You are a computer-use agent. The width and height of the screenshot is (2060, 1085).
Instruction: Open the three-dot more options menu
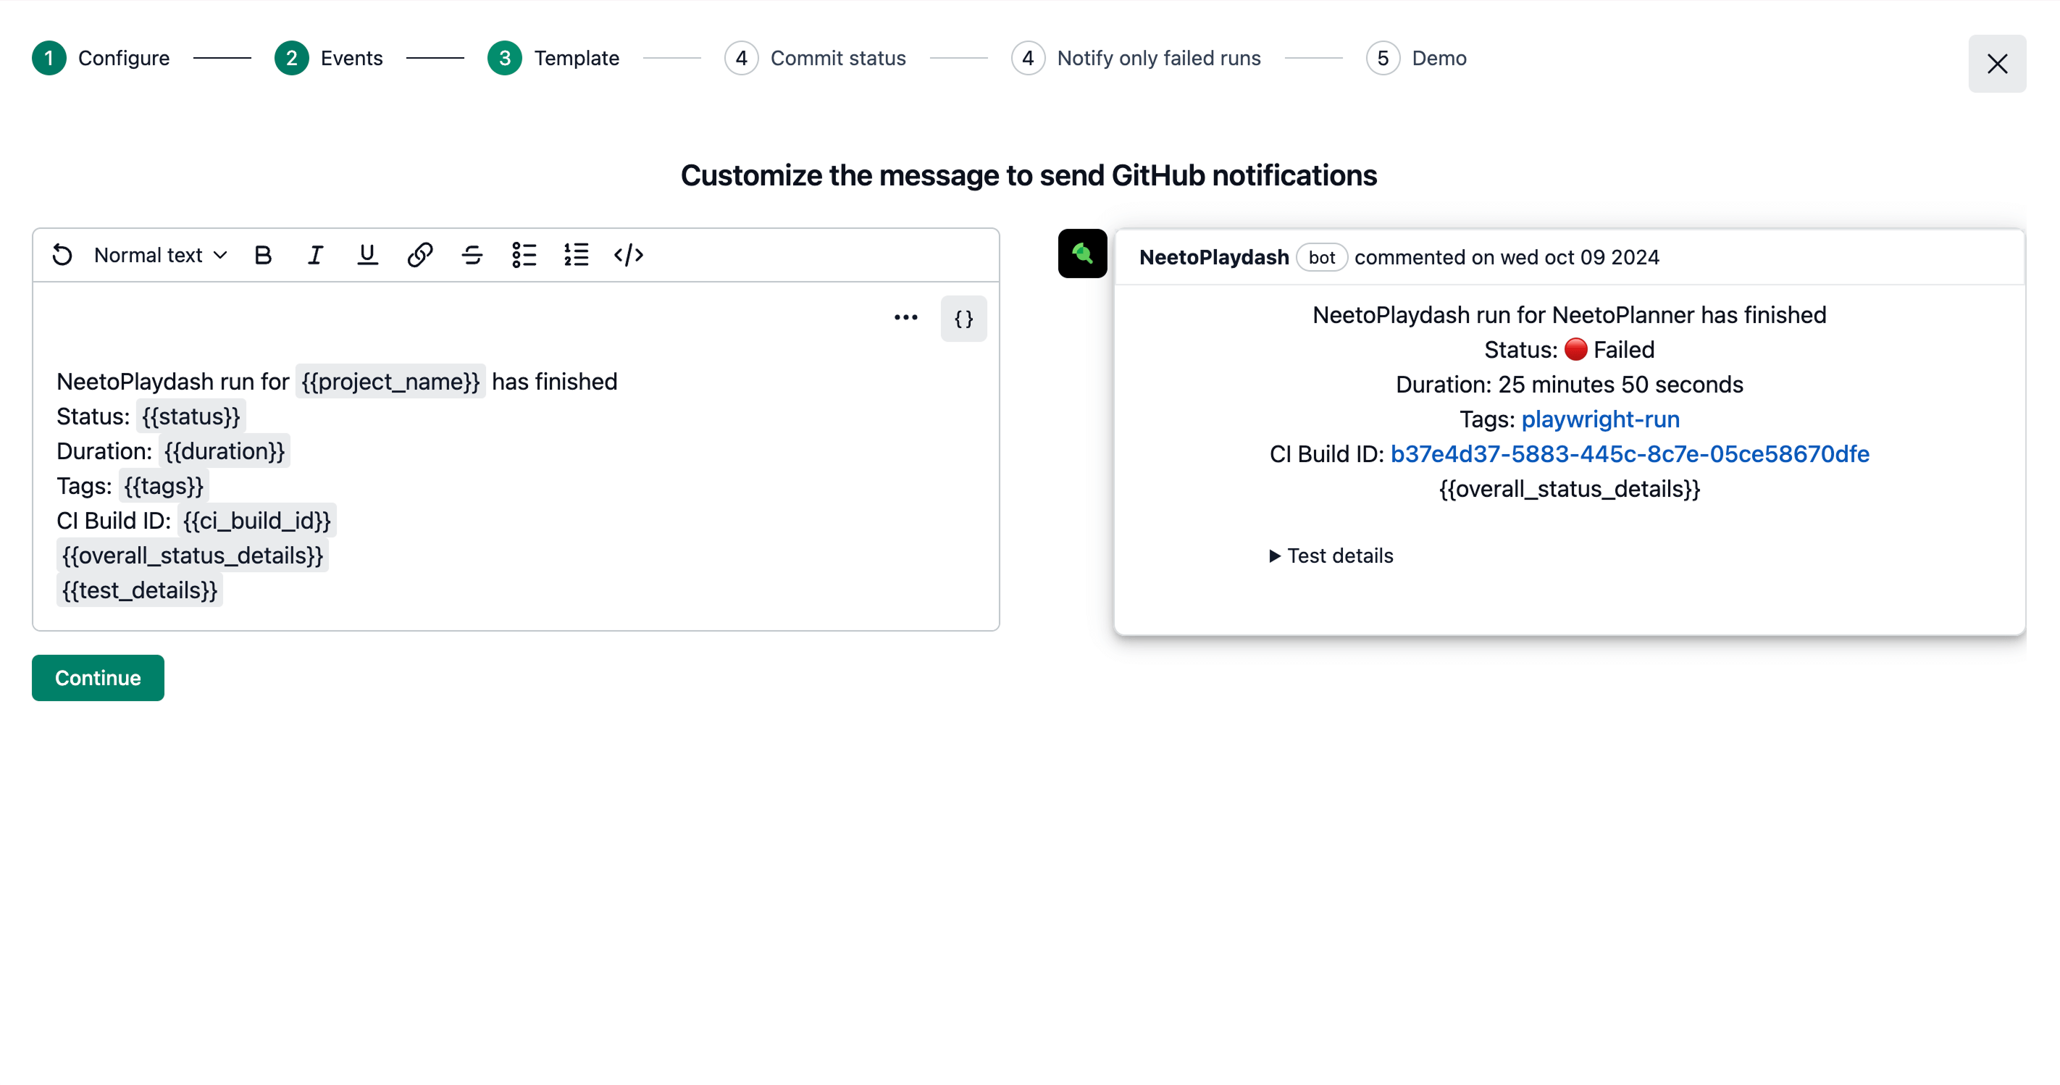click(905, 317)
